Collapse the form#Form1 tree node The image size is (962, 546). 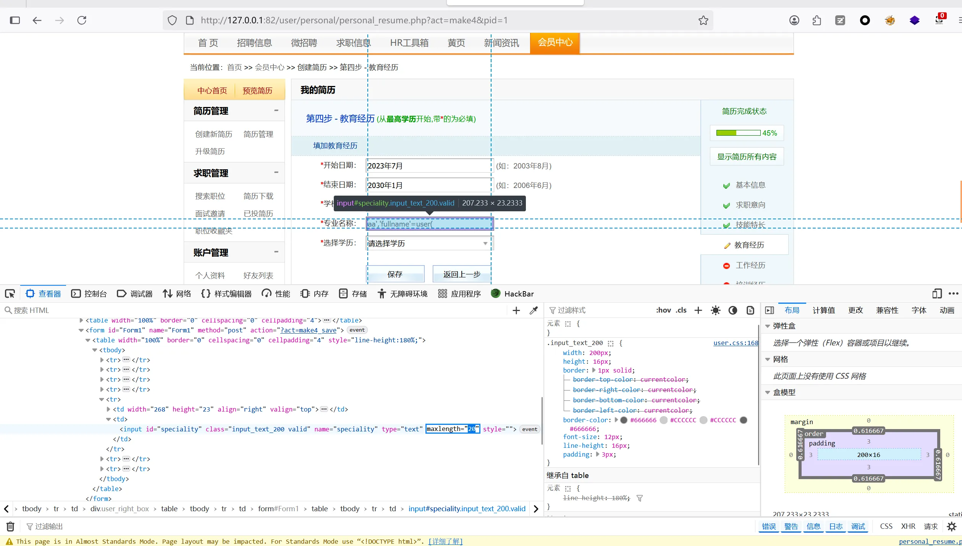81,330
